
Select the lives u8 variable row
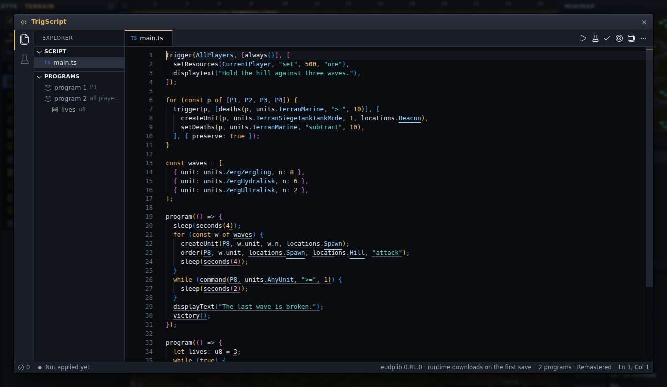[79, 109]
